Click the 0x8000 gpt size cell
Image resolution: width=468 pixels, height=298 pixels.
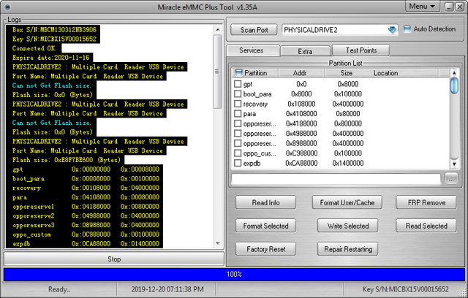tap(348, 84)
